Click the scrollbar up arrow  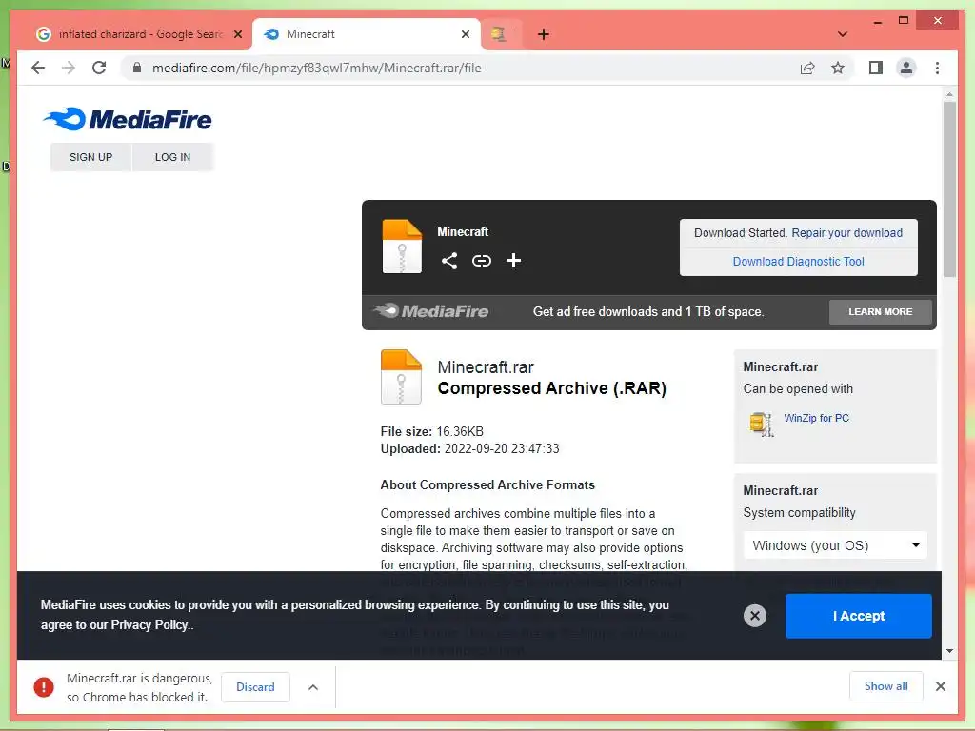[x=949, y=94]
